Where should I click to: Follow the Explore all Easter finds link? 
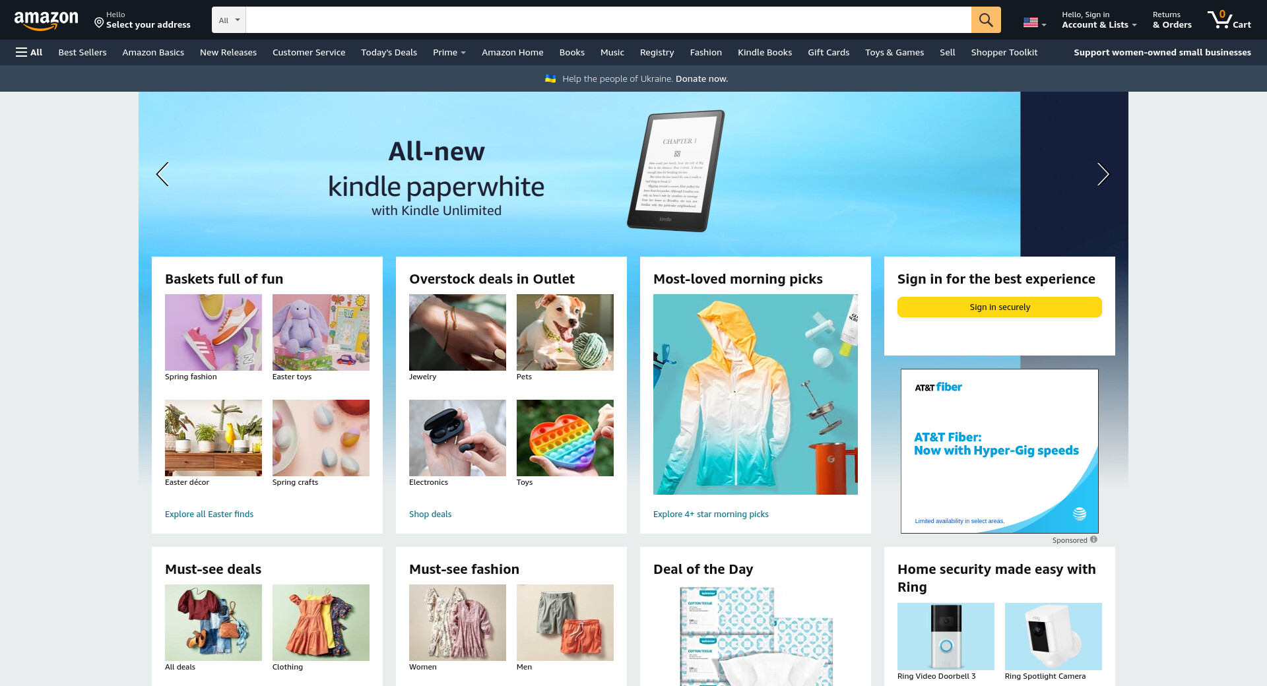tap(209, 514)
